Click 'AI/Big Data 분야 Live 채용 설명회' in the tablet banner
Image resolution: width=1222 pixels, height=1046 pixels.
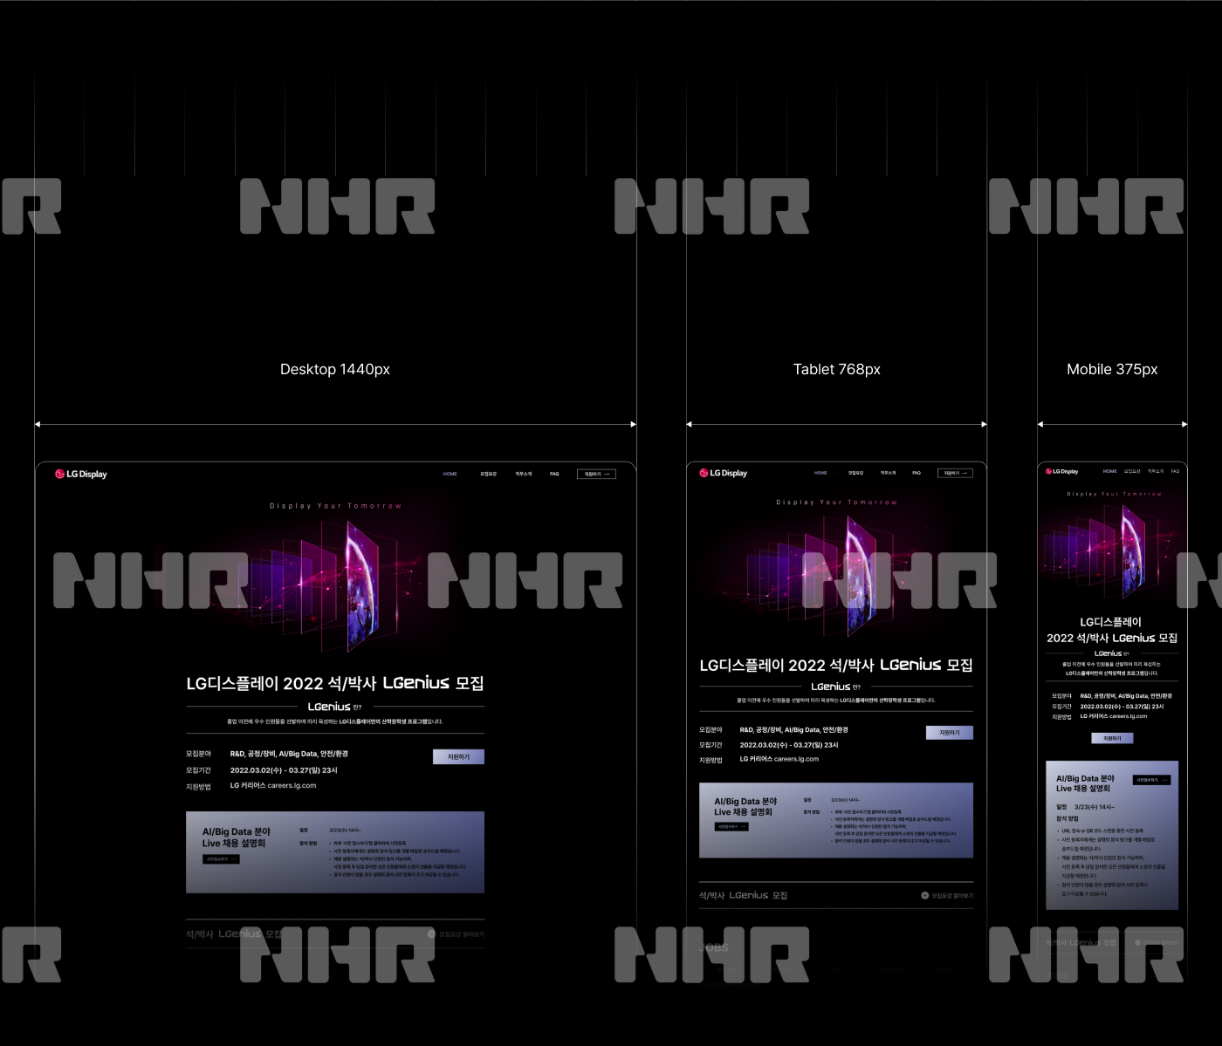pyautogui.click(x=745, y=807)
